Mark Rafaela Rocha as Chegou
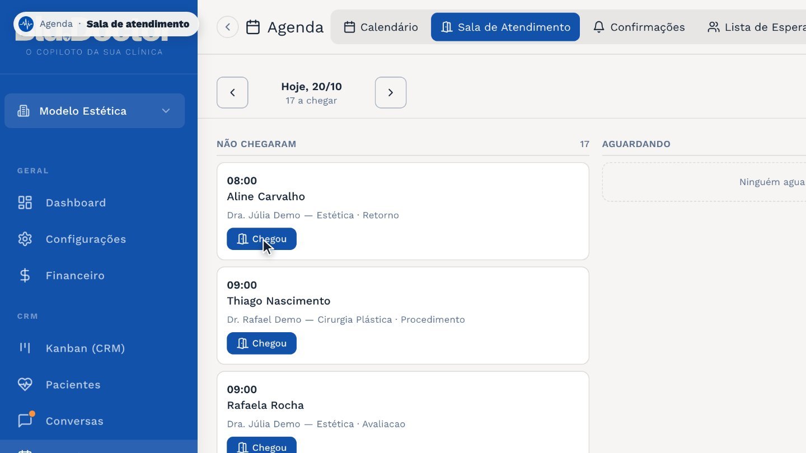Viewport: 806px width, 453px height. click(261, 446)
